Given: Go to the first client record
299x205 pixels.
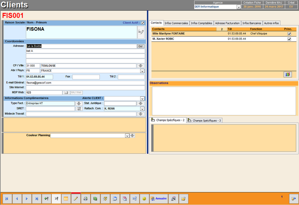Looking at the screenshot, I should (x=7, y=199).
